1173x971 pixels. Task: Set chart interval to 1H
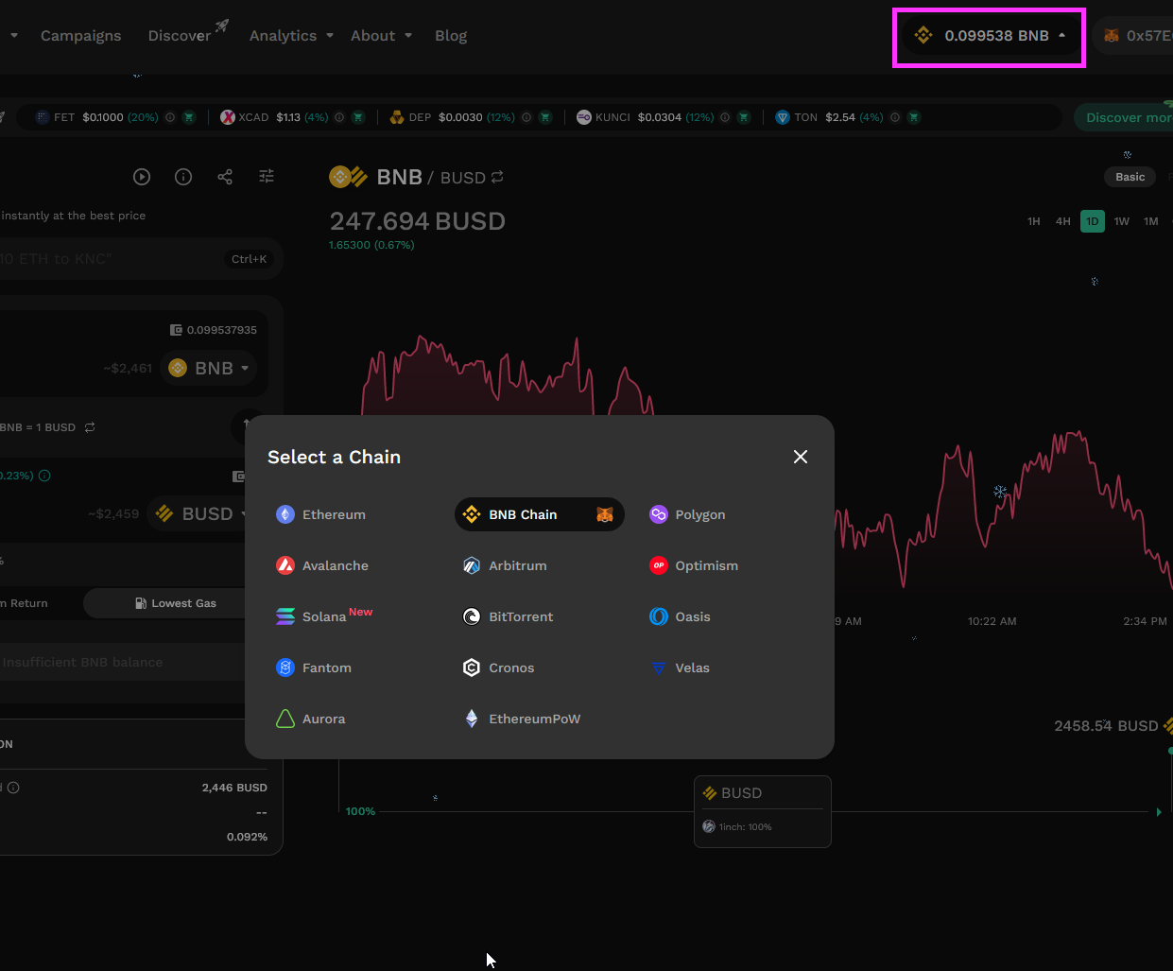[1034, 221]
